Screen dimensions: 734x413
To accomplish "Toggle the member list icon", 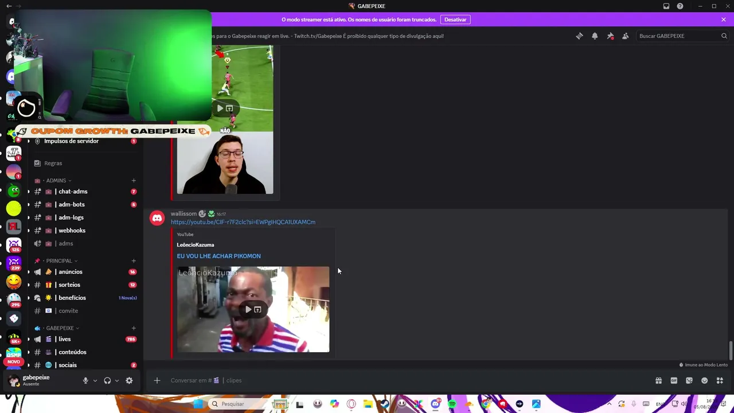I will pos(625,36).
